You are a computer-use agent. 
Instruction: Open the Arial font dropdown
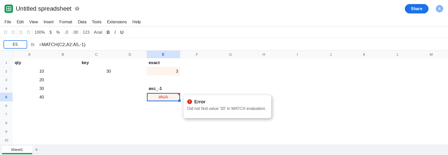98,32
